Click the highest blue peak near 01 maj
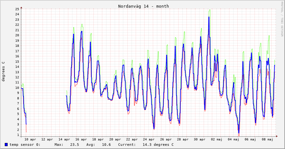 point(209,17)
